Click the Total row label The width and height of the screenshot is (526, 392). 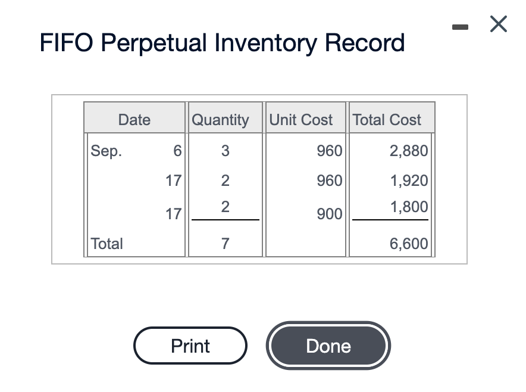107,244
